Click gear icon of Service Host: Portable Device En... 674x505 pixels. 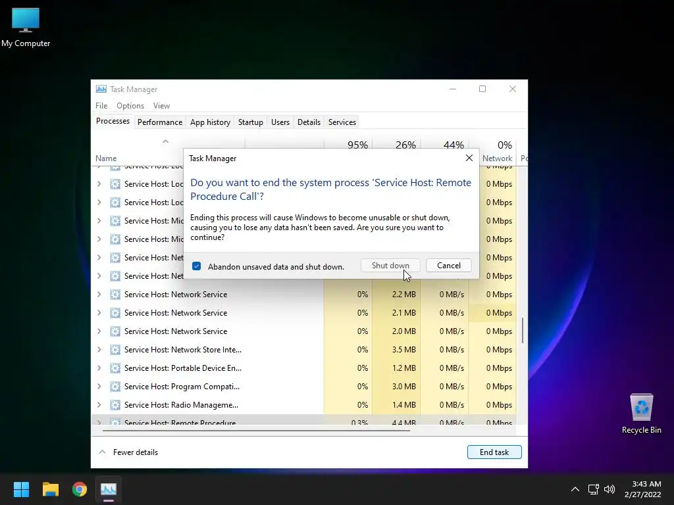(x=115, y=368)
